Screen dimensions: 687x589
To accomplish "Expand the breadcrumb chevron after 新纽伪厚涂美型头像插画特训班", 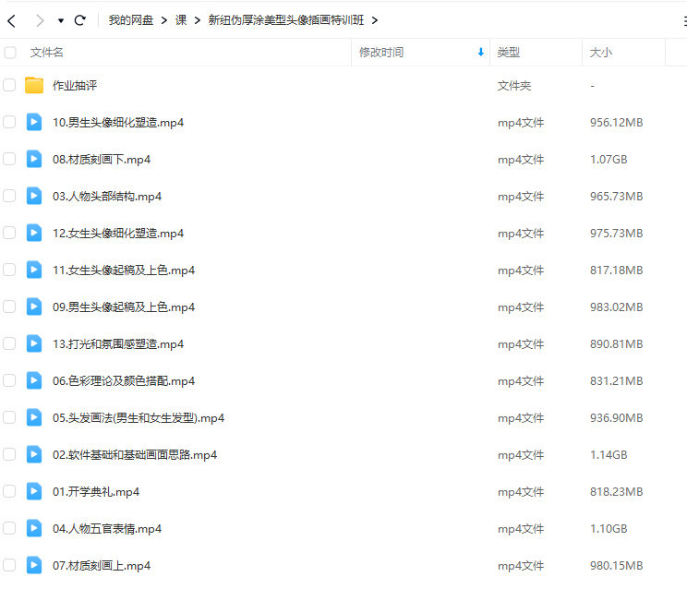I will 375,20.
